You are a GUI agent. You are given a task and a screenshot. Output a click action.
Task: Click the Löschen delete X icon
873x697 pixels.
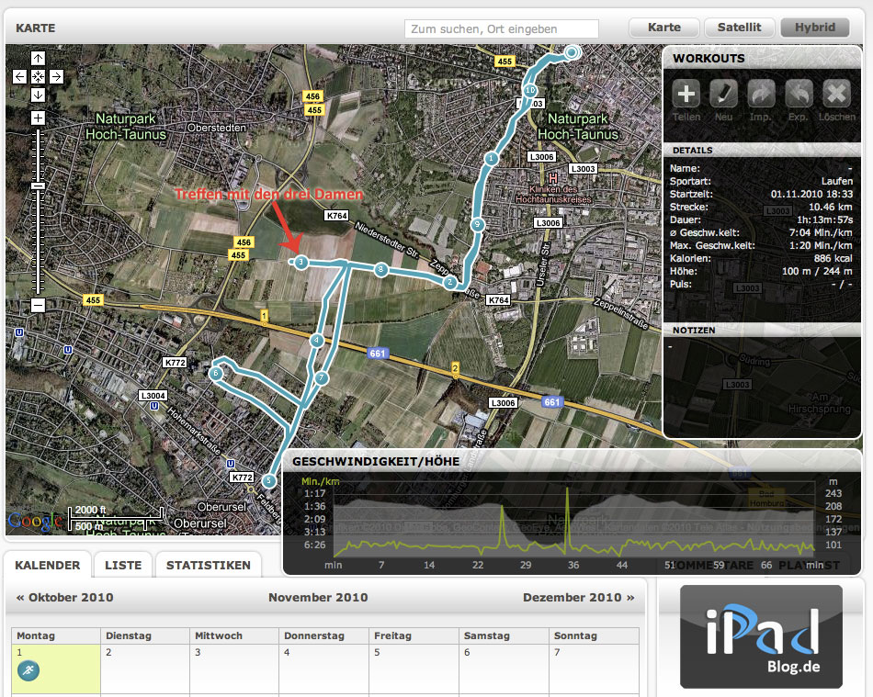[836, 93]
